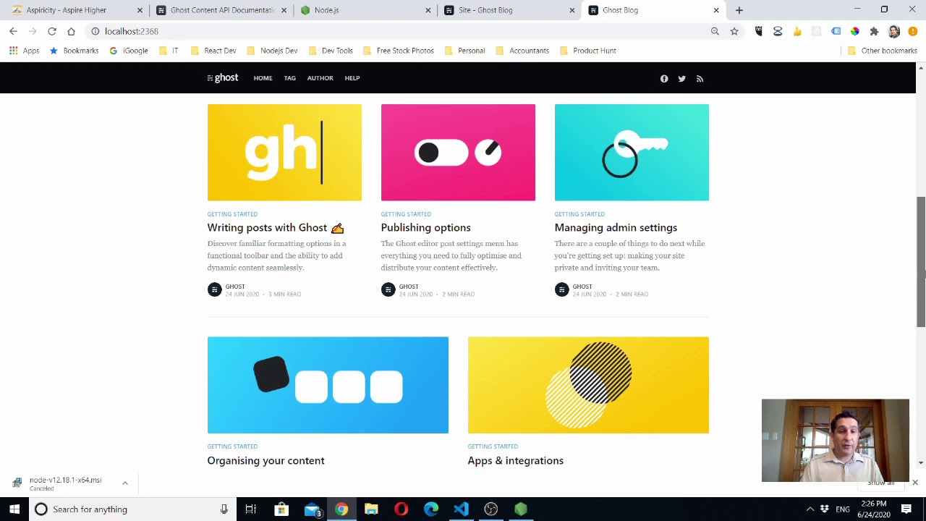Click the page vertical scrollbar thumb
This screenshot has height=521, width=926.
pyautogui.click(x=920, y=262)
